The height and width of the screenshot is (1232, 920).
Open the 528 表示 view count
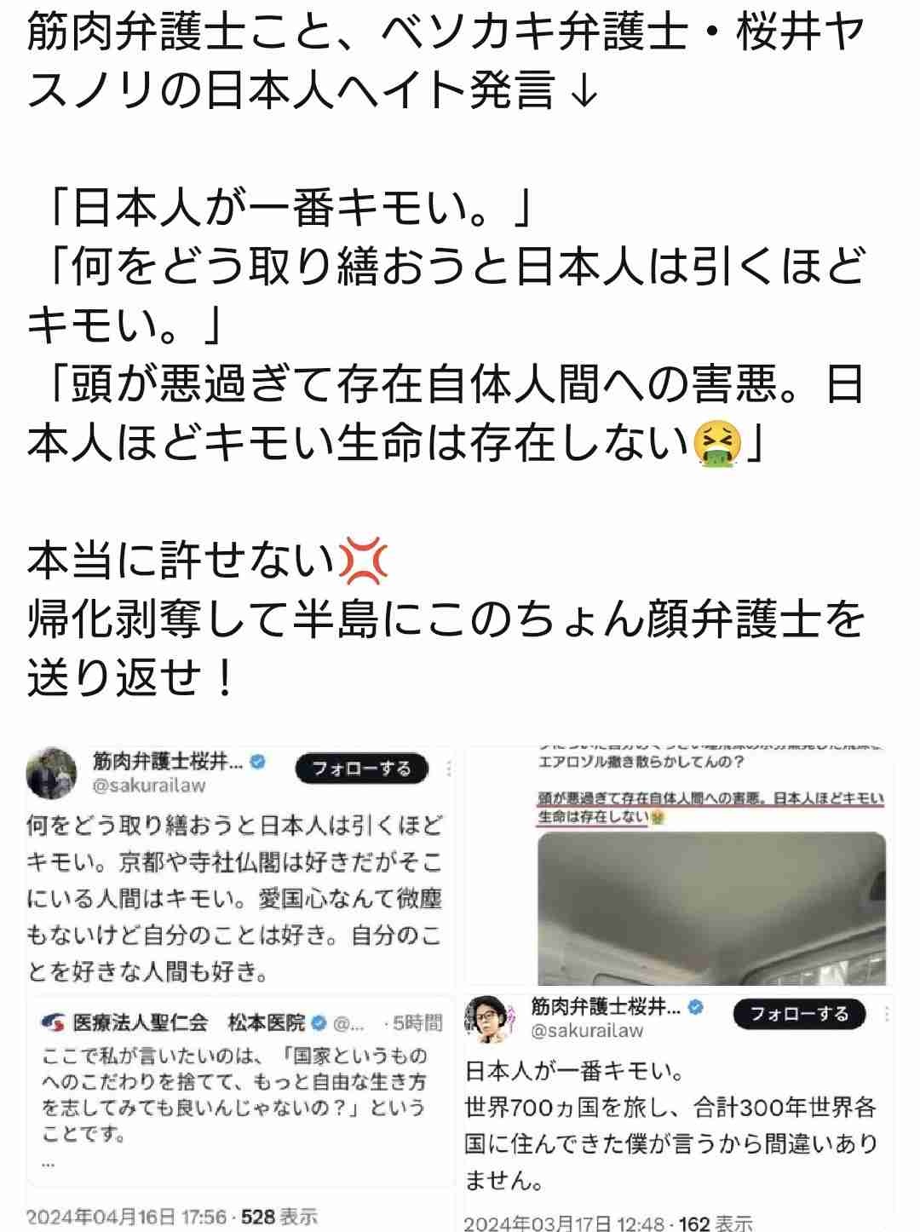click(x=280, y=1216)
